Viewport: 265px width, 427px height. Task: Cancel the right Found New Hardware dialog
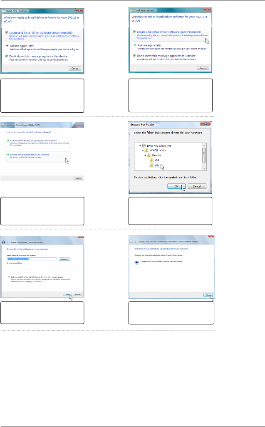click(x=203, y=68)
